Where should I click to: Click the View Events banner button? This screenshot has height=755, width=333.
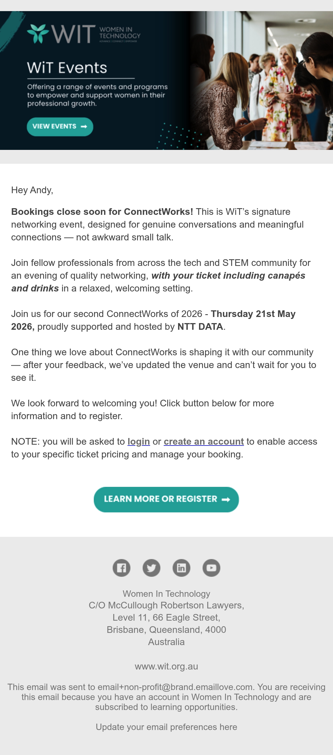(x=60, y=127)
